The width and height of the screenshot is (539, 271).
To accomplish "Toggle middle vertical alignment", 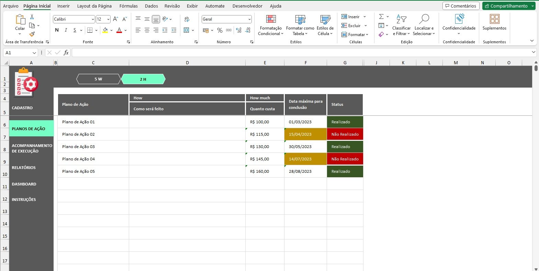I will 147,19.
